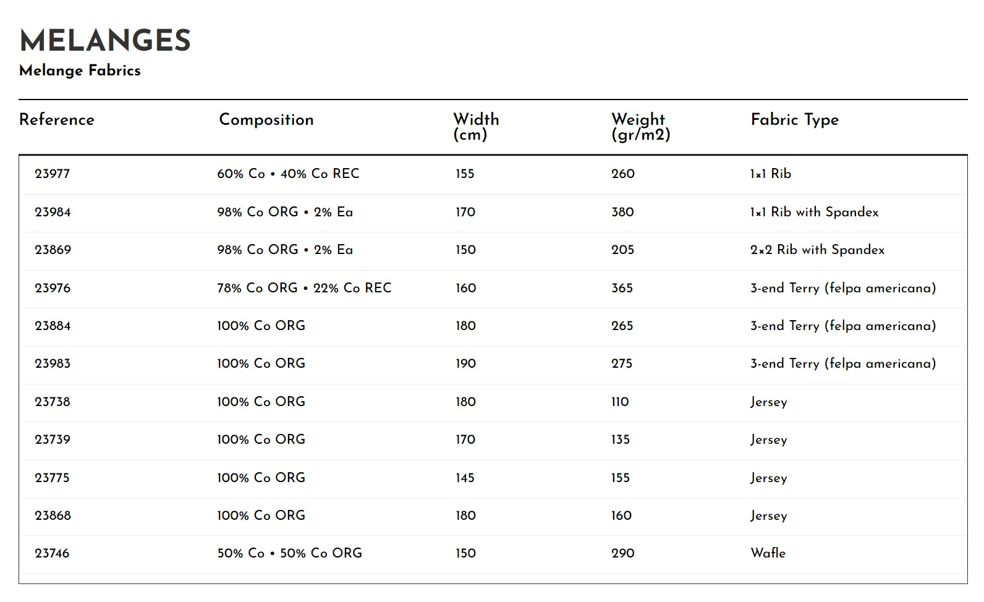Open reference 23977 row
Screen dimensions: 984x602
coord(493,174)
